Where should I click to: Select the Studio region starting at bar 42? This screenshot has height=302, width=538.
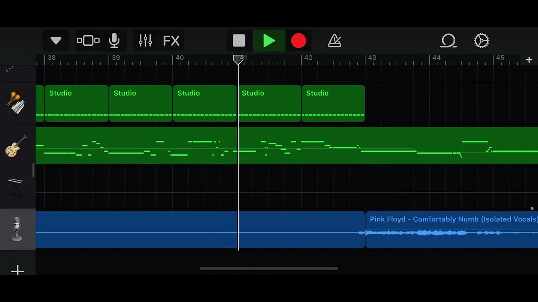coord(333,104)
